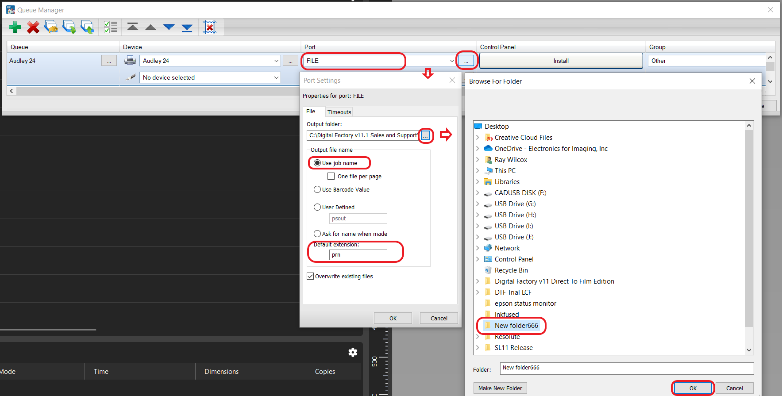Select Desktop in the folder tree
Screen dimensions: 782x396
[497, 126]
